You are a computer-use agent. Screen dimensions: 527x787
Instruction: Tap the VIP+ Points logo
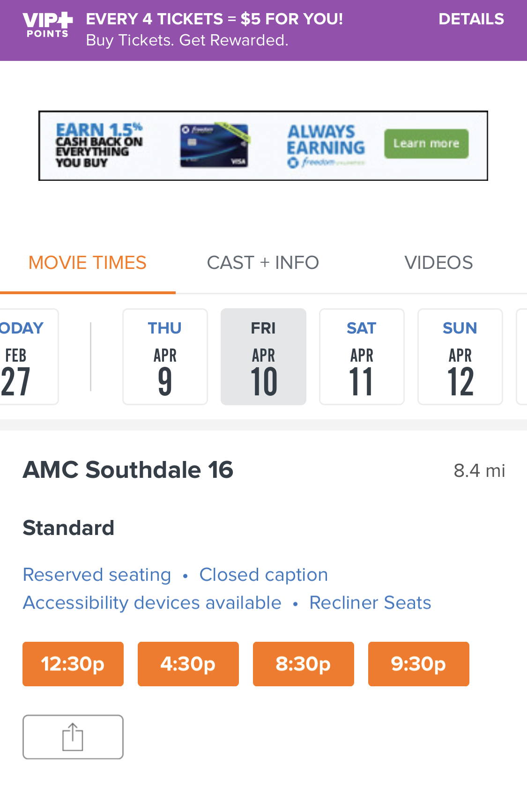[47, 25]
